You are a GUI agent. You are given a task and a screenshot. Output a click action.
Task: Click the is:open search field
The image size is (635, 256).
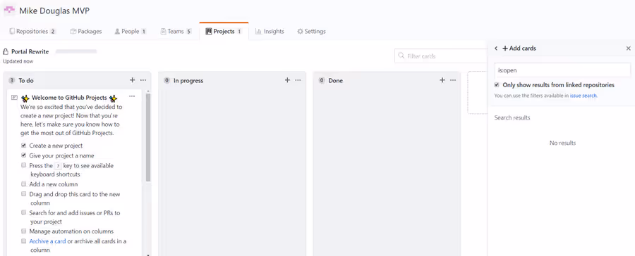point(562,70)
